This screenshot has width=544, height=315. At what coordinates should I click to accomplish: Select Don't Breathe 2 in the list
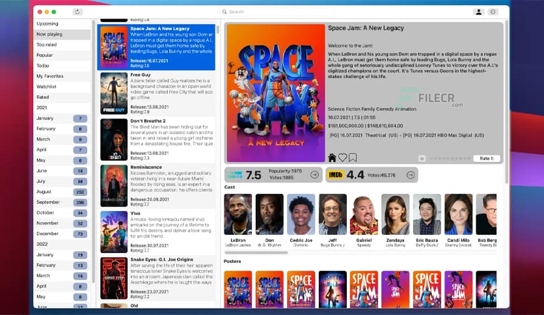156,139
